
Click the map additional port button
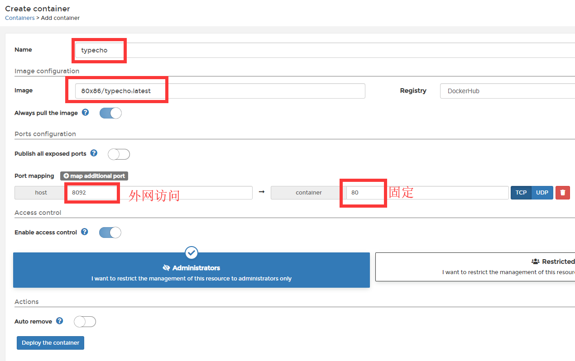coord(94,176)
